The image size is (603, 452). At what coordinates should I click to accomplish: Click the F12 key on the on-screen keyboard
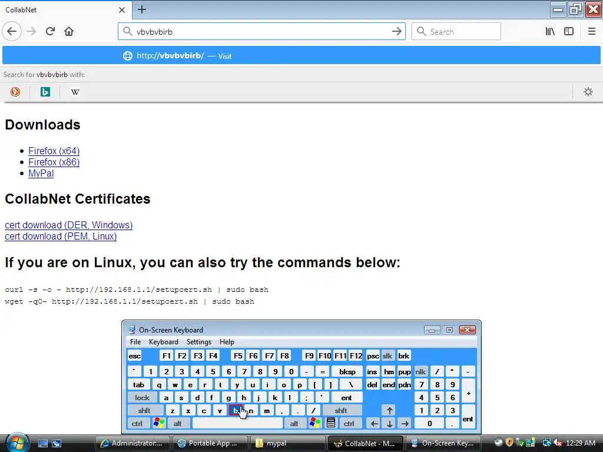356,356
